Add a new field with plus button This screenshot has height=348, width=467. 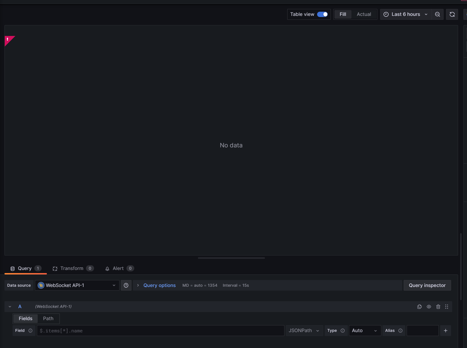tap(446, 330)
